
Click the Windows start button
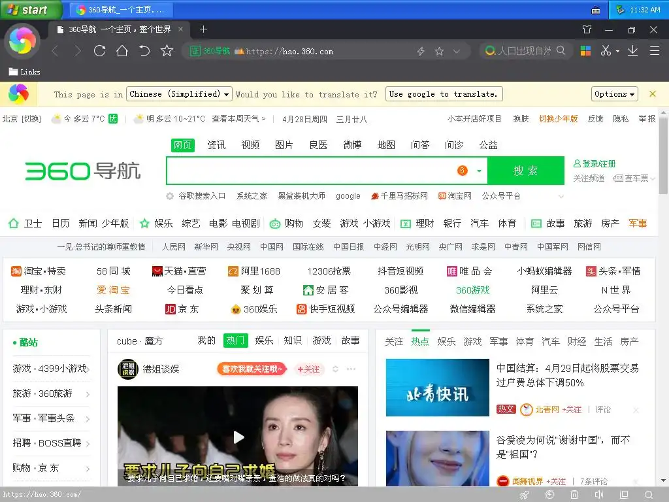[31, 9]
